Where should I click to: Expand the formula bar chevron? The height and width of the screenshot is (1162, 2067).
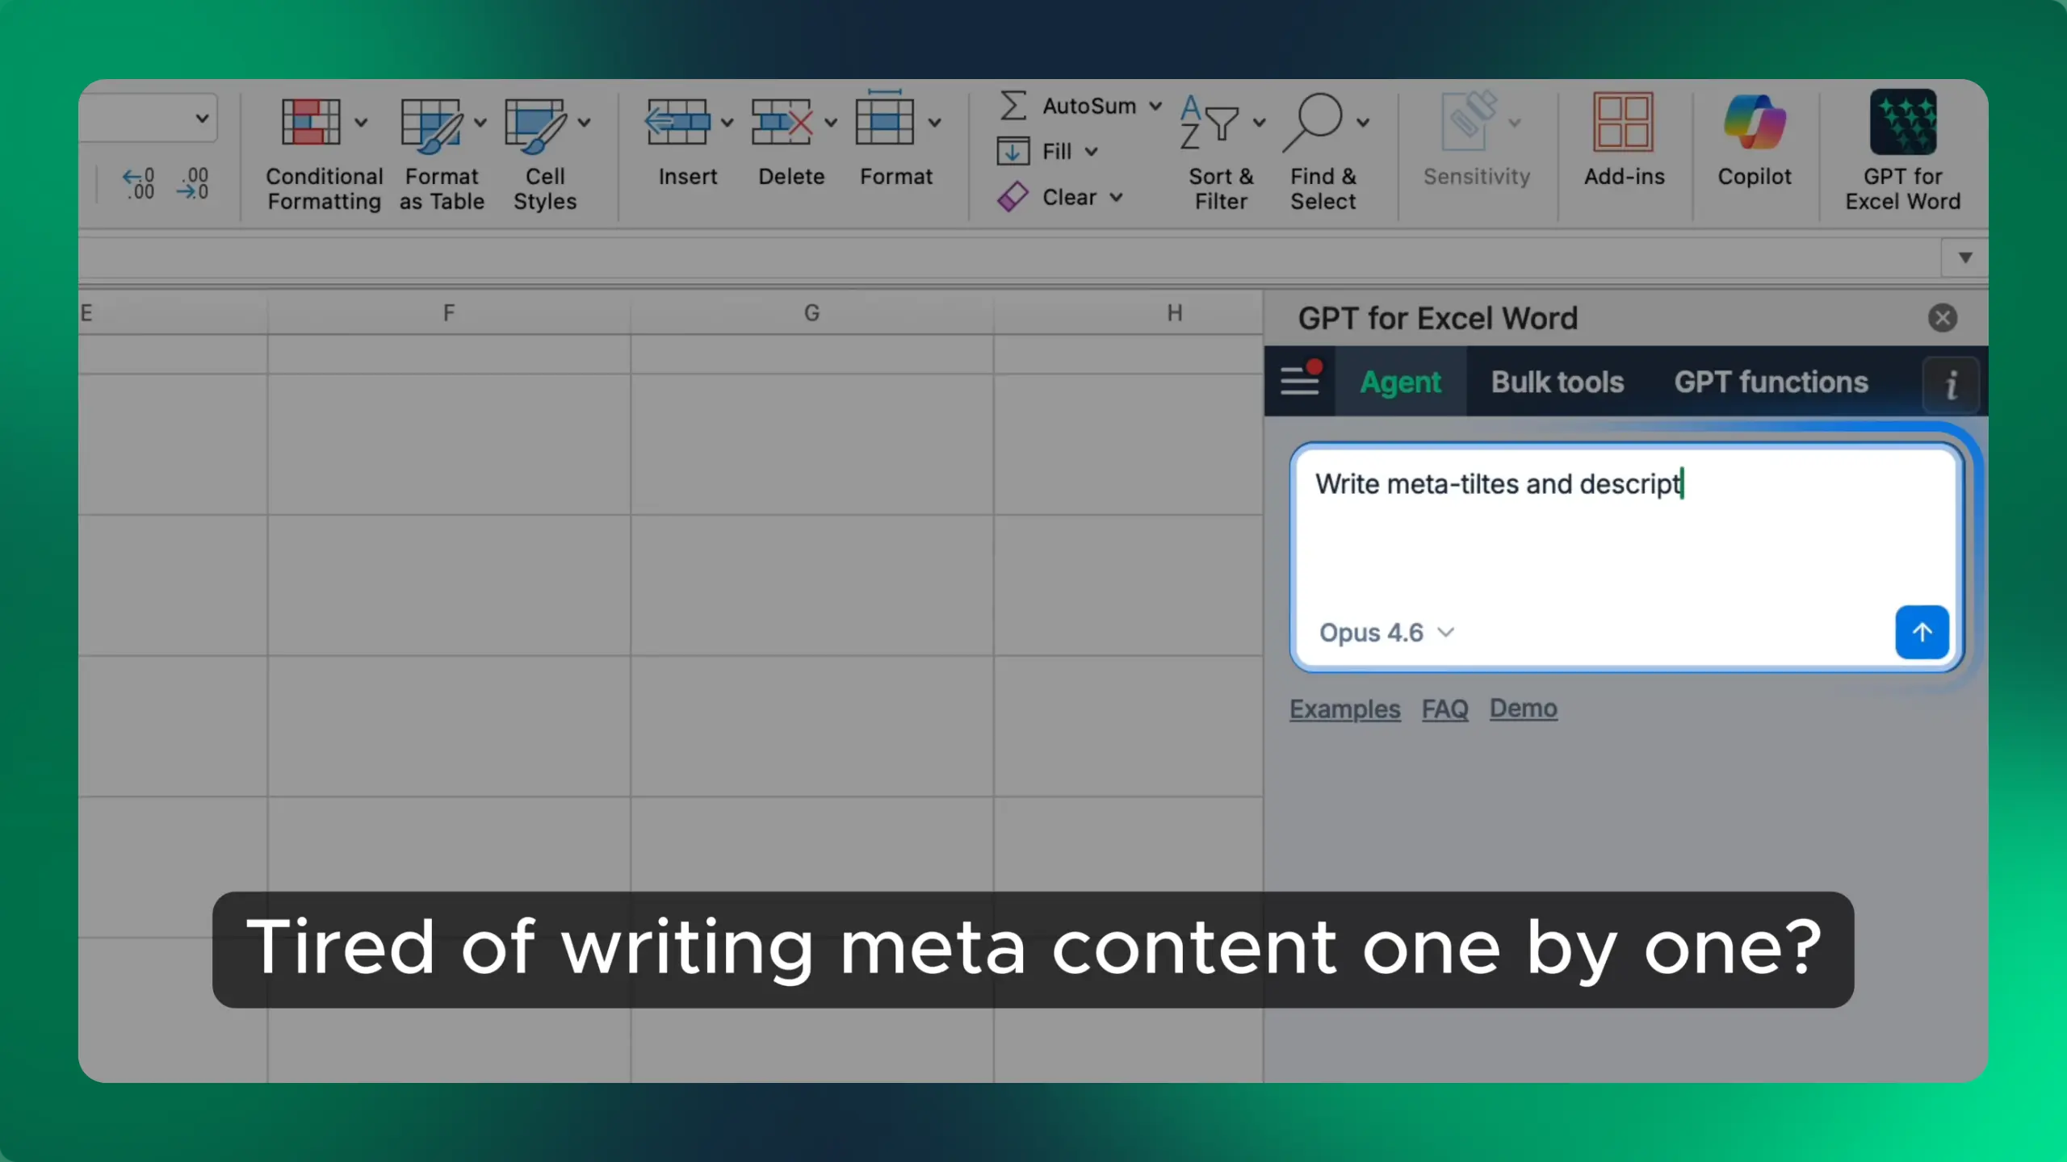click(1965, 258)
